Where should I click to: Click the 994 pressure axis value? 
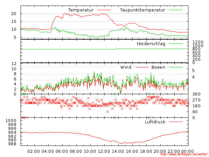tap(12, 132)
